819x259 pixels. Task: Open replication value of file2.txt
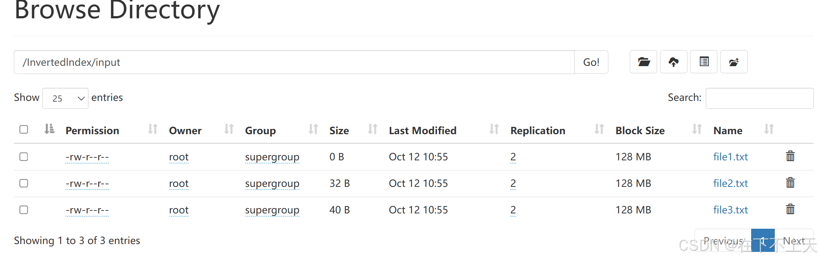(x=513, y=183)
